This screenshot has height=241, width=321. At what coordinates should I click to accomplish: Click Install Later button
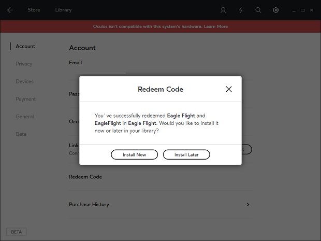click(x=186, y=154)
